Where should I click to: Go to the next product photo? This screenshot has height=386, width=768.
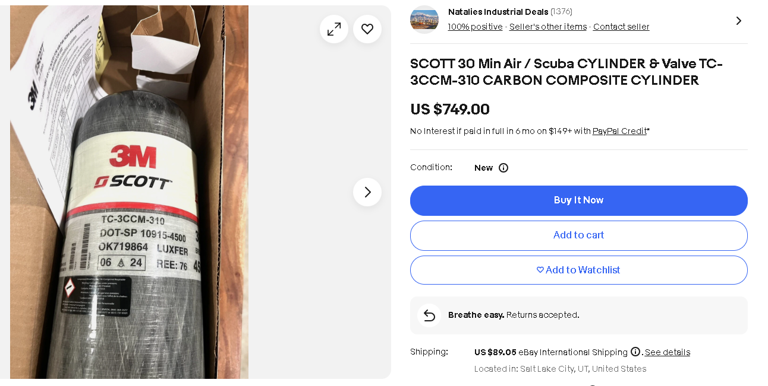tap(367, 192)
